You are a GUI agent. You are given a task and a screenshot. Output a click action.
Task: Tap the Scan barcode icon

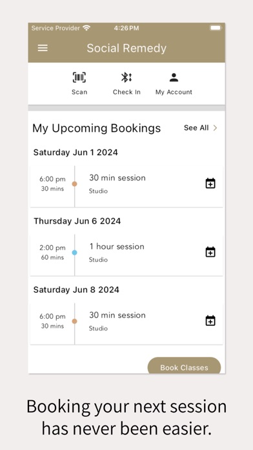[x=79, y=78]
